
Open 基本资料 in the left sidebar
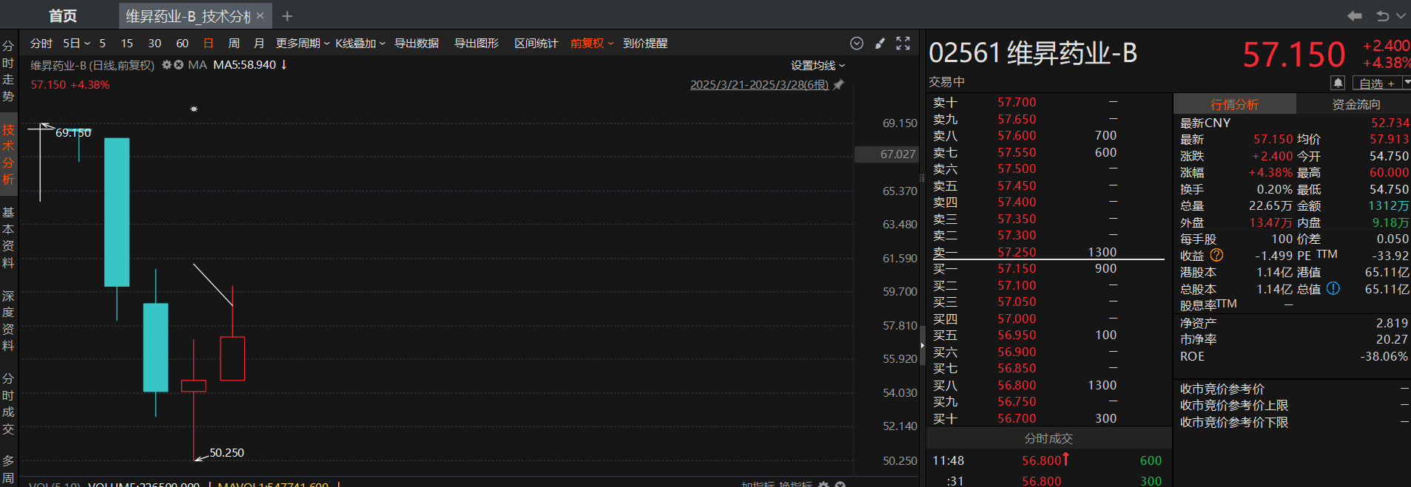[x=8, y=237]
